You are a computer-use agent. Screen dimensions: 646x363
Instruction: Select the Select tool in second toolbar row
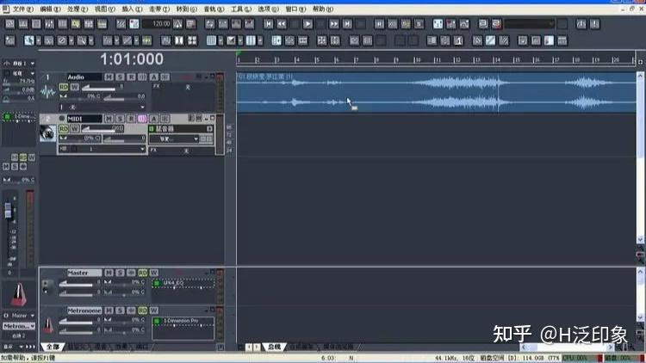28,40
